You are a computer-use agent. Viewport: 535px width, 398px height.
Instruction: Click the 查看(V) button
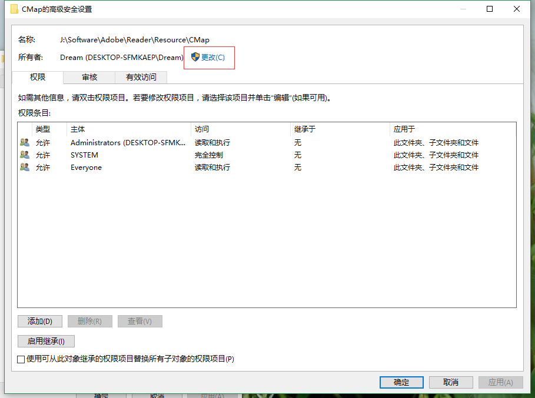coord(140,322)
